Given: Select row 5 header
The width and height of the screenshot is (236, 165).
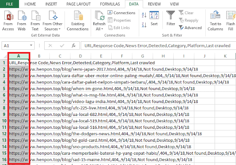Looking at the screenshot, I should [x=4, y=89].
